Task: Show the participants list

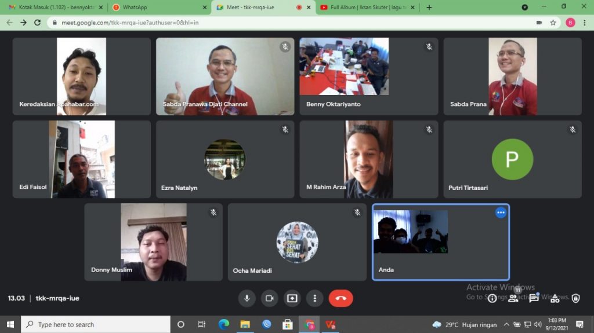Action: click(x=513, y=298)
